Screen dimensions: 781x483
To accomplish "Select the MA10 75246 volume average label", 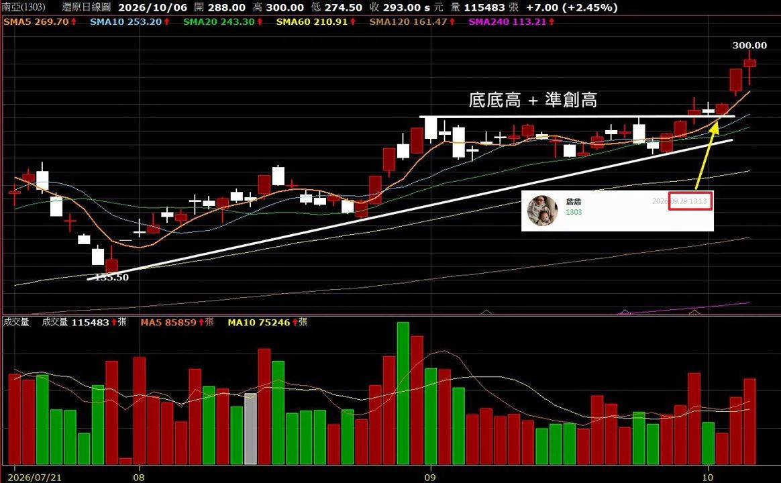I will [x=268, y=322].
